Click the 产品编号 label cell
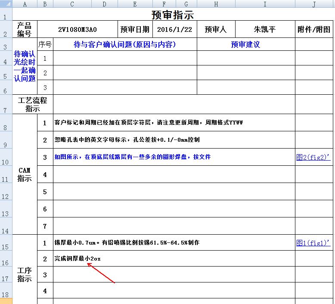The image size is (335, 304). tap(25, 29)
